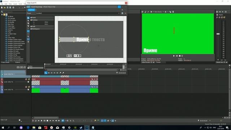
Task: Insert a marker from timeline toolbar
Action: (95, 121)
